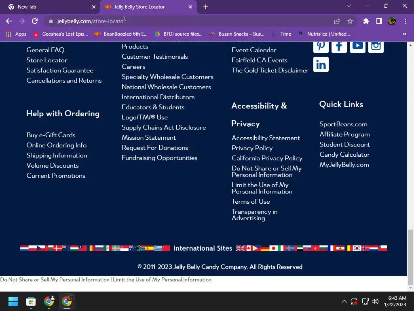Click the Japan flag in International Sites
The height and width of the screenshot is (311, 414).
click(274, 248)
